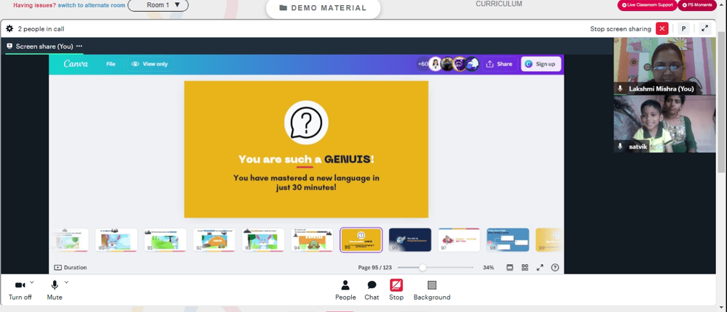Turn off the camera
The width and height of the screenshot is (727, 312).
20,290
